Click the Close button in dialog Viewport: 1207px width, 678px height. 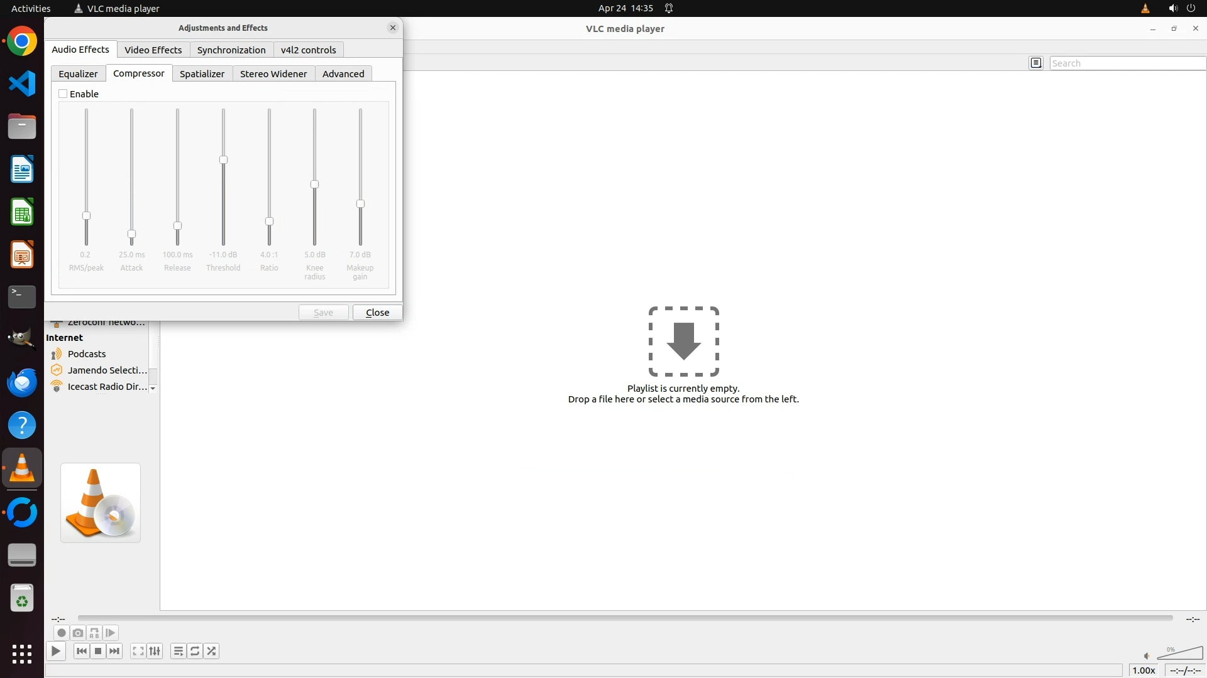click(377, 312)
